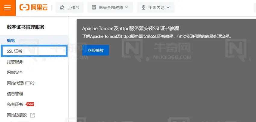This screenshot has width=256, height=122.
Task: Click the 数字证书管理服务 heading
Action: [26, 27]
